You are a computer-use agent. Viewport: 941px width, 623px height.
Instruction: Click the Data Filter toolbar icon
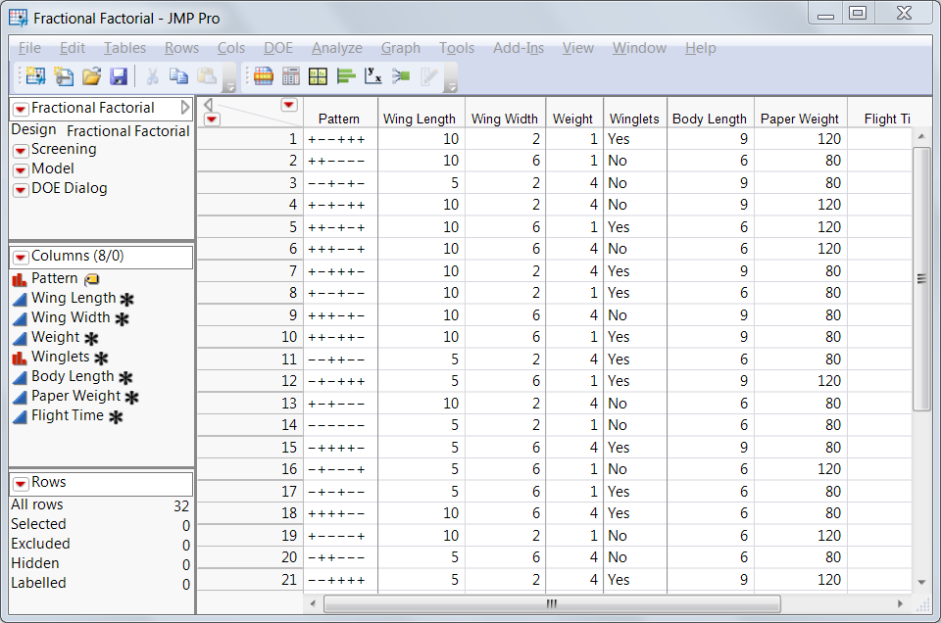(x=264, y=75)
